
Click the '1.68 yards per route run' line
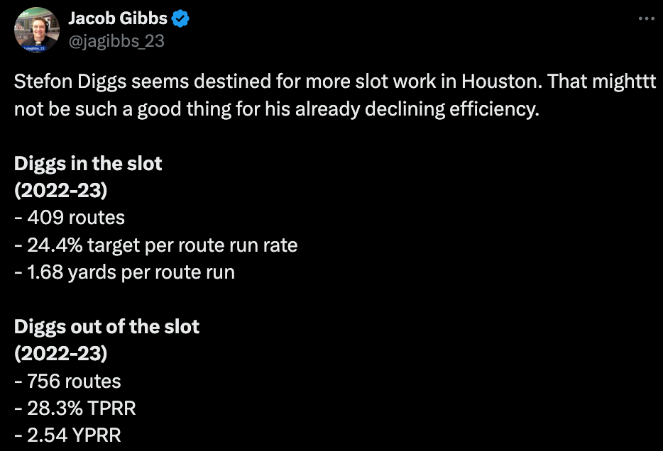pyautogui.click(x=125, y=272)
